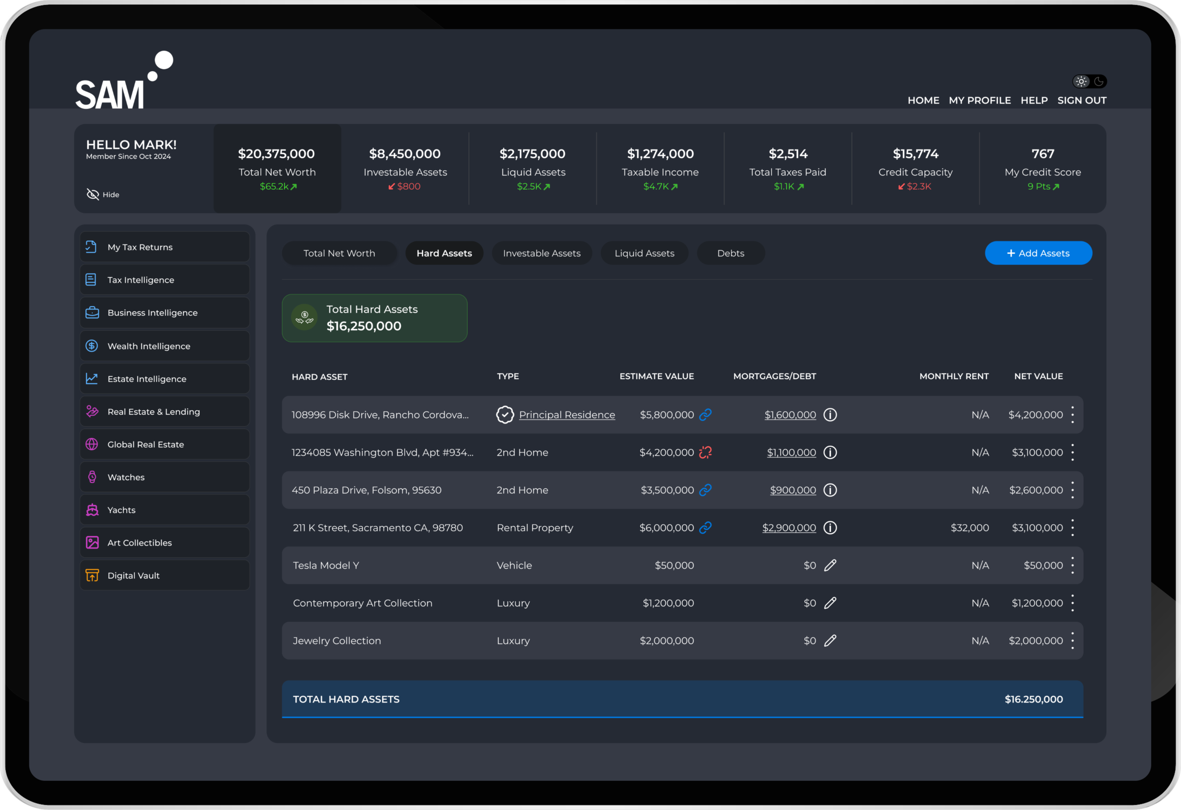Open the Principal Residence link

pyautogui.click(x=567, y=415)
